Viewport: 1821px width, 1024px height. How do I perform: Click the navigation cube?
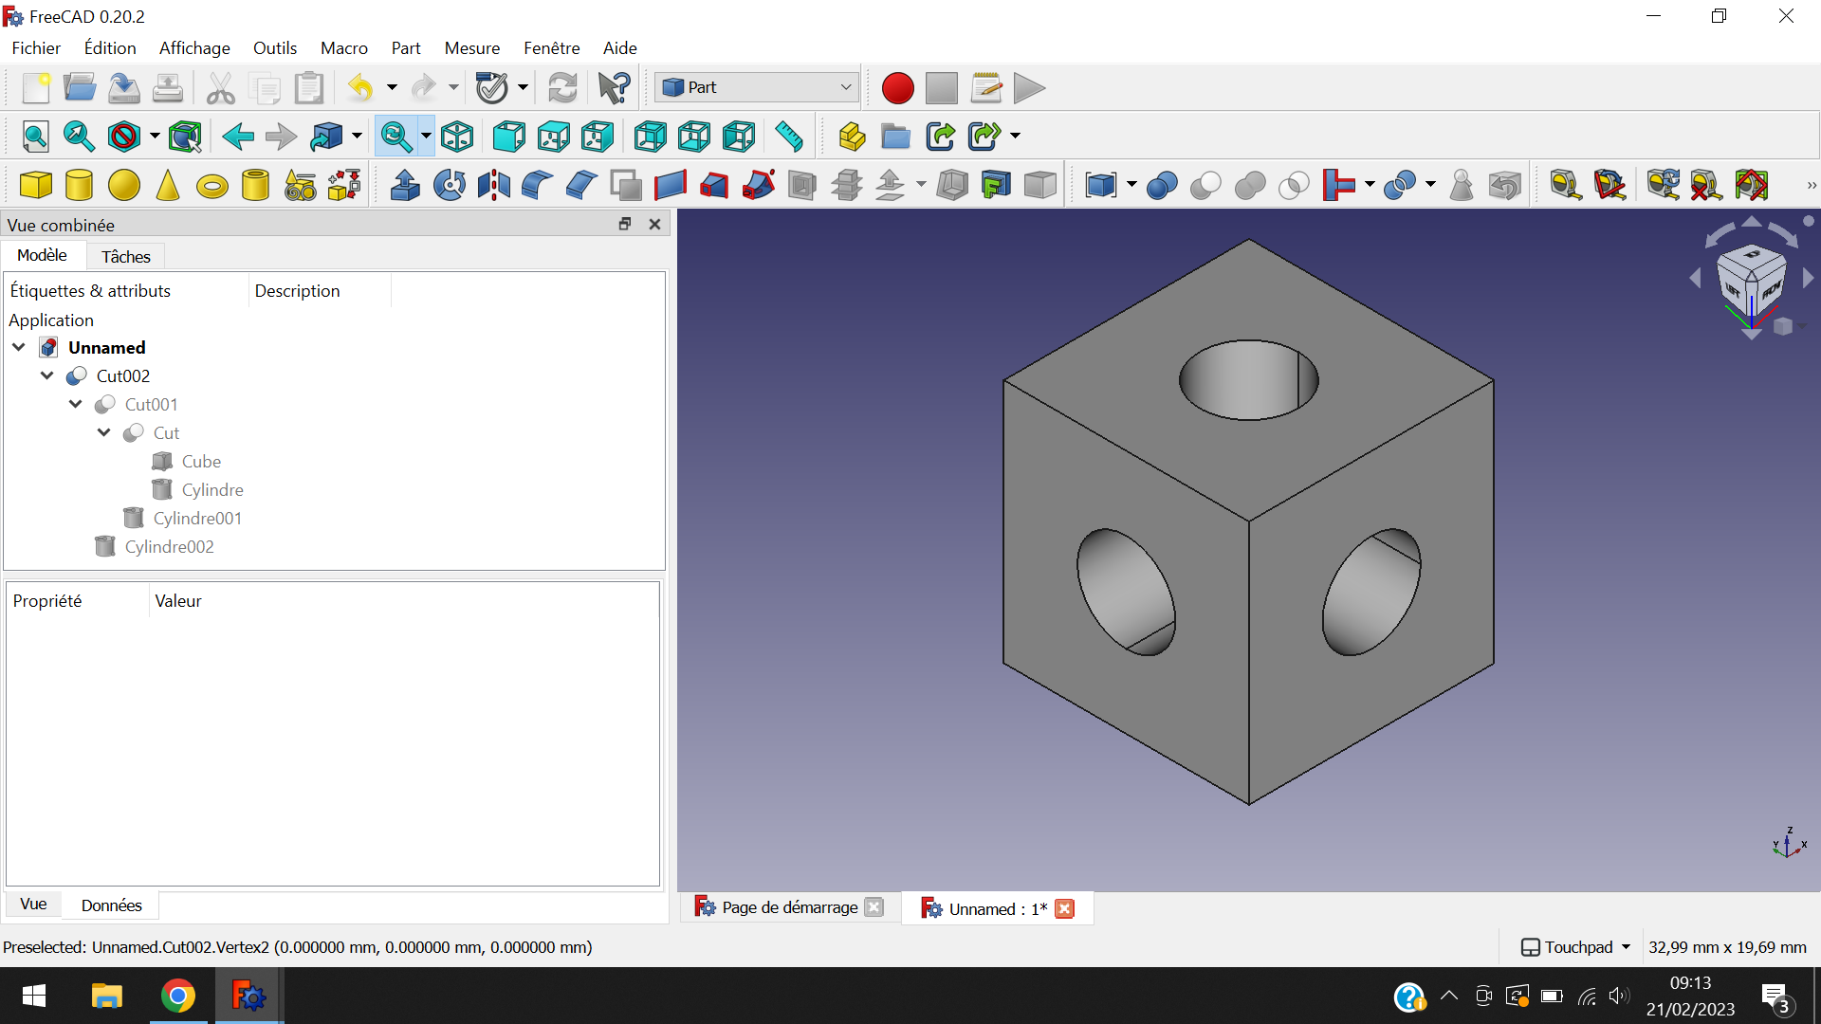coord(1752,280)
